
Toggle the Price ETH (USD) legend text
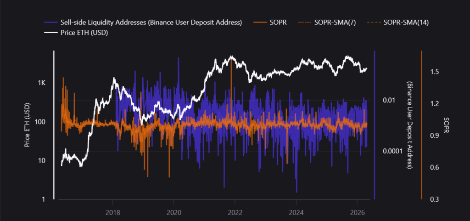(84, 33)
